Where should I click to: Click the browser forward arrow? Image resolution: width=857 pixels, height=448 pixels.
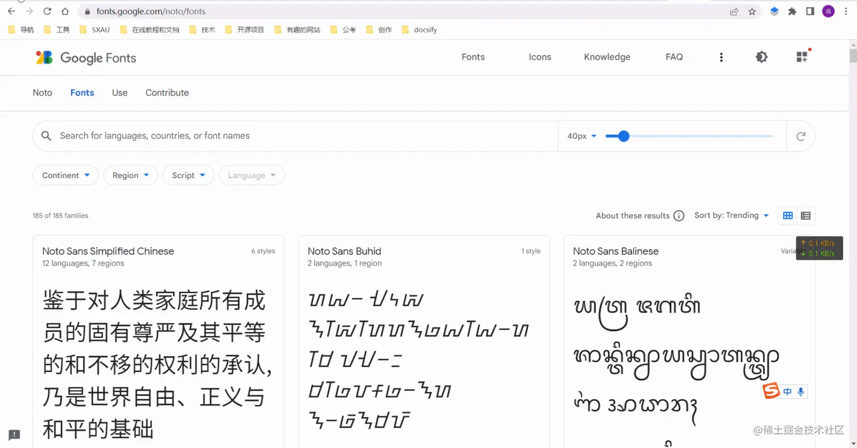[29, 11]
